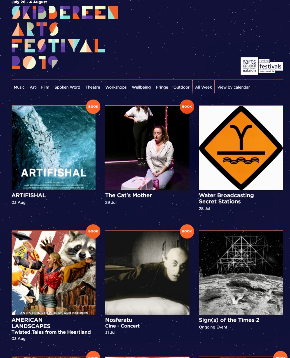The image size is (290, 358).
Task: Click the BOOK badge on The Cat's Mother
Action: coord(187,107)
